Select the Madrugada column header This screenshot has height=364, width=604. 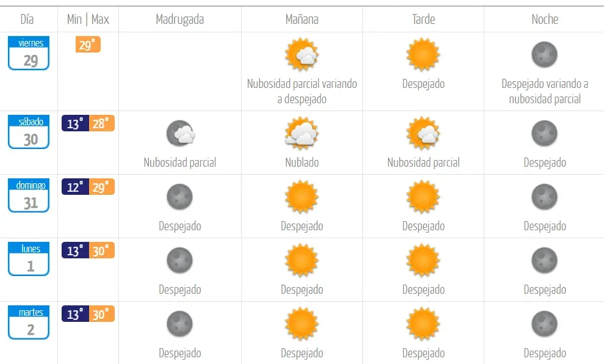tap(180, 20)
